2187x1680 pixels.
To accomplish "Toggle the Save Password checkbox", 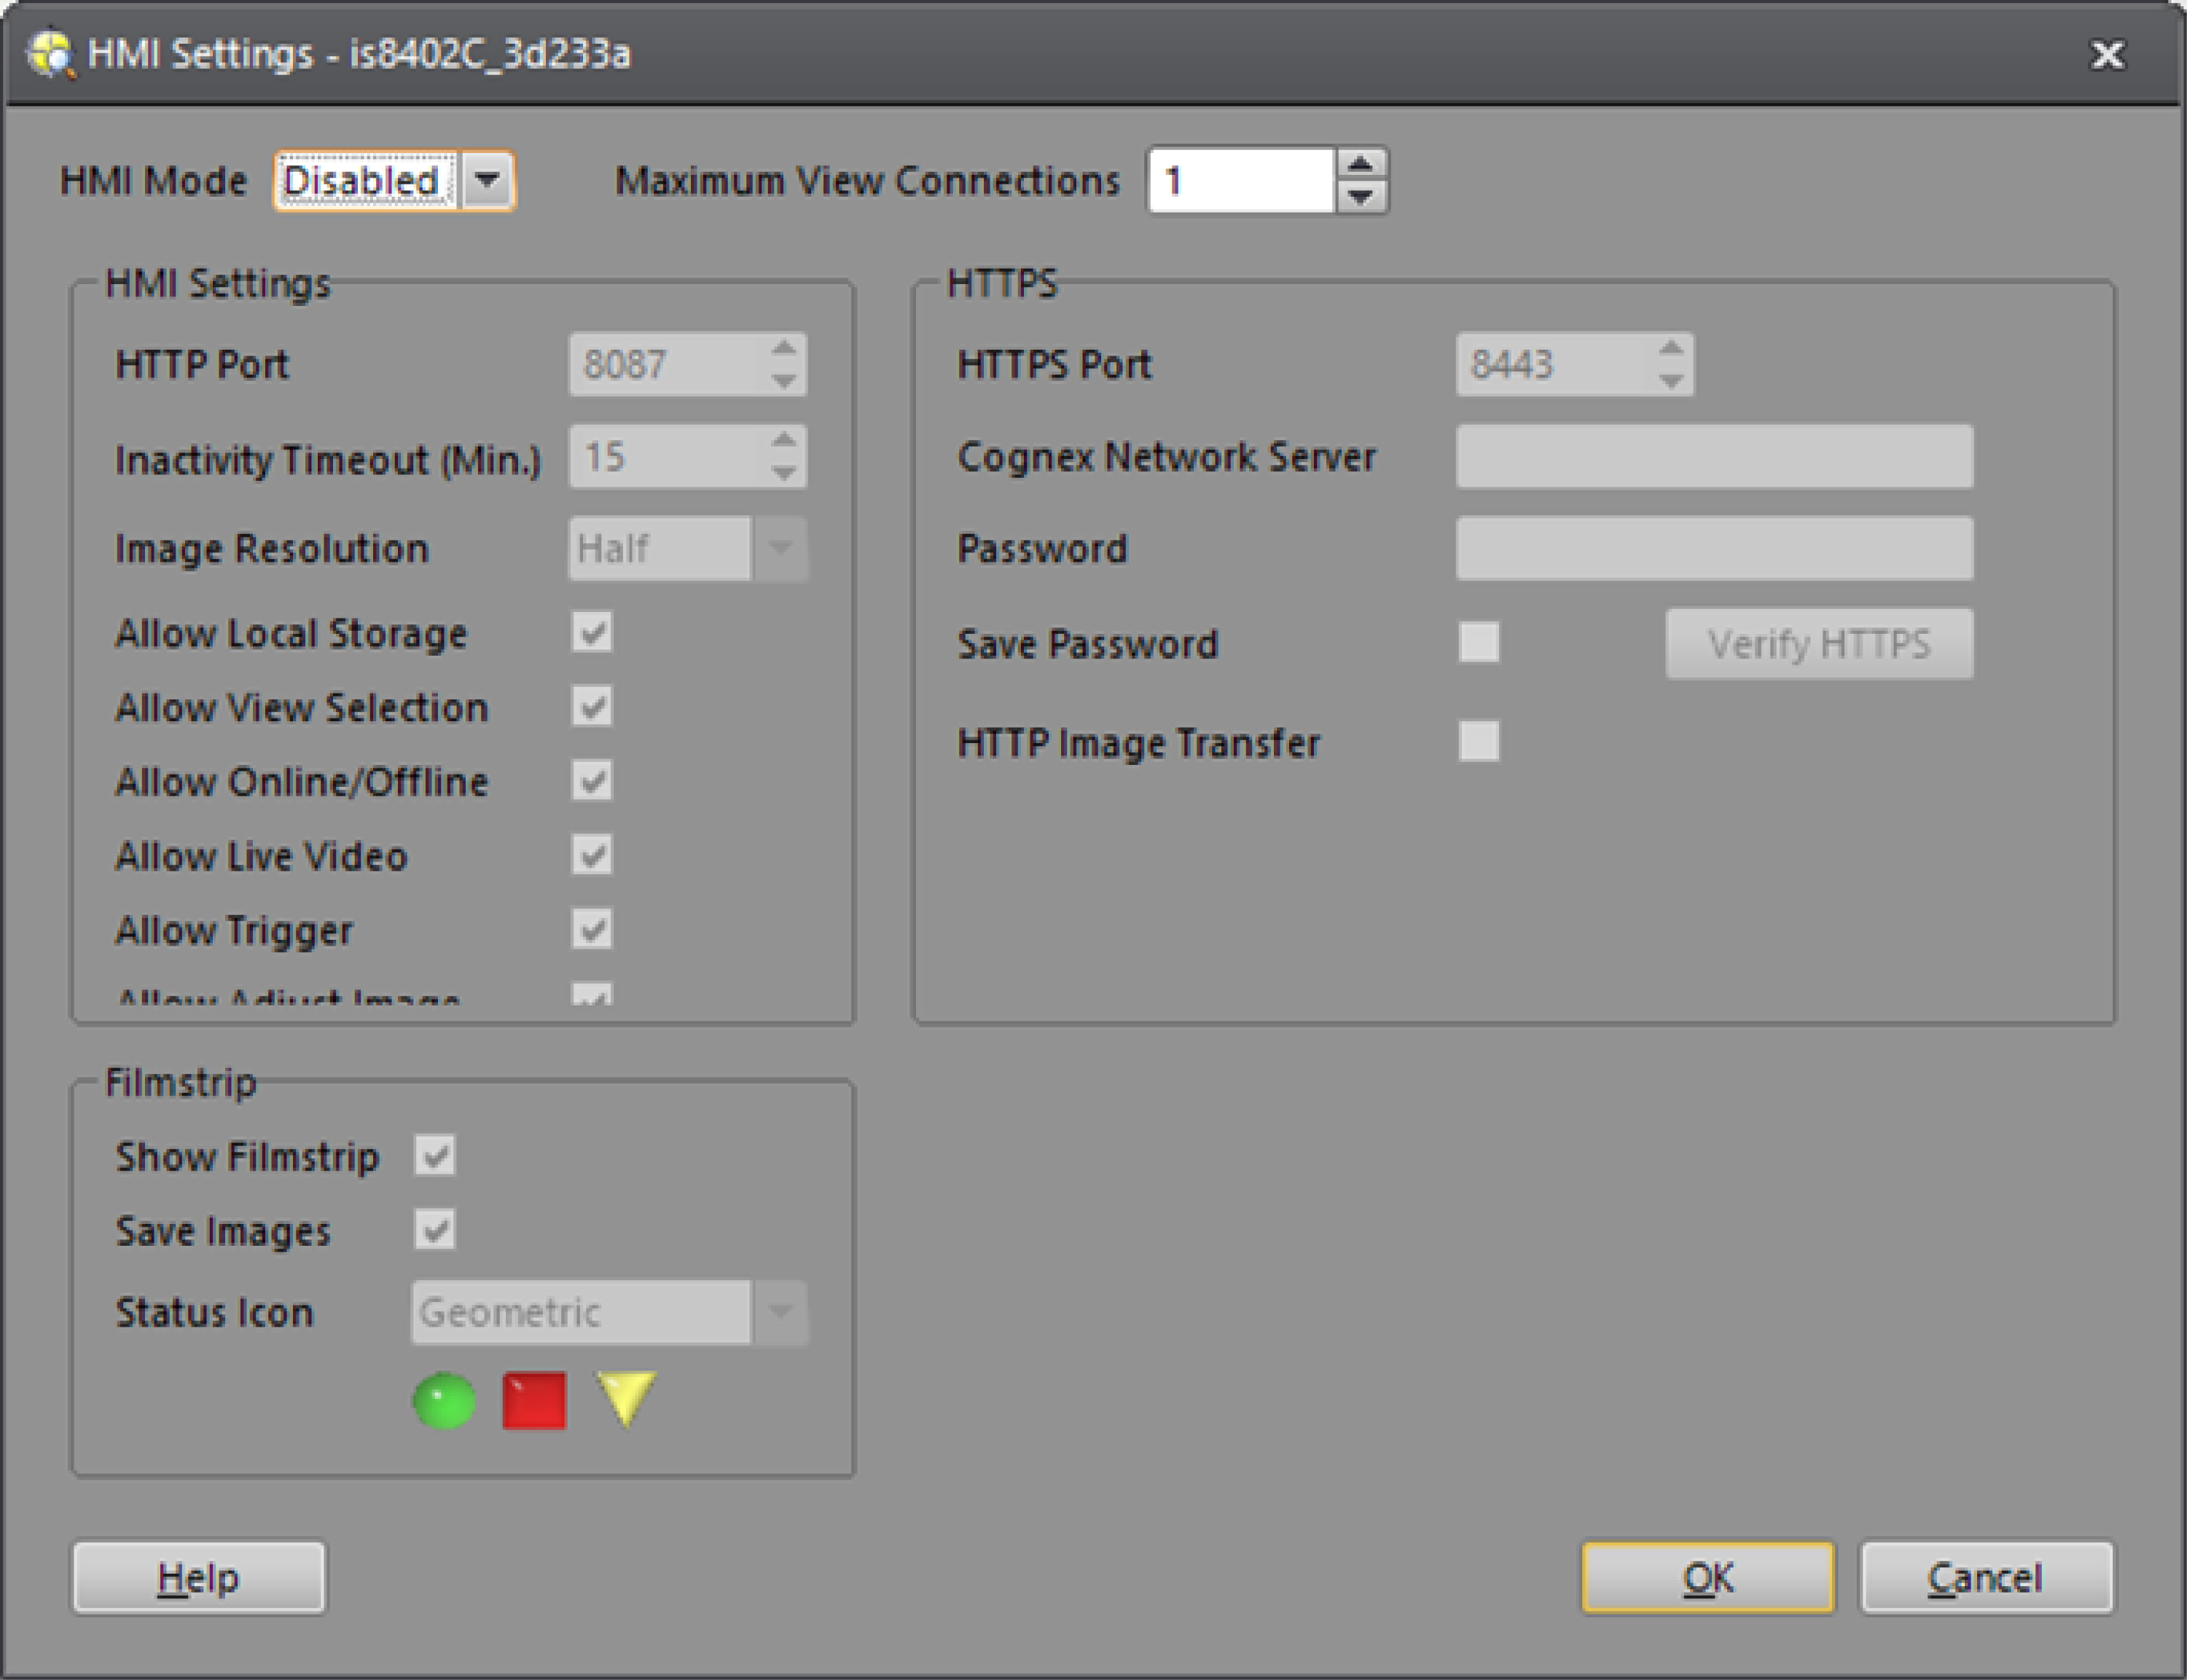I will 1479,642.
